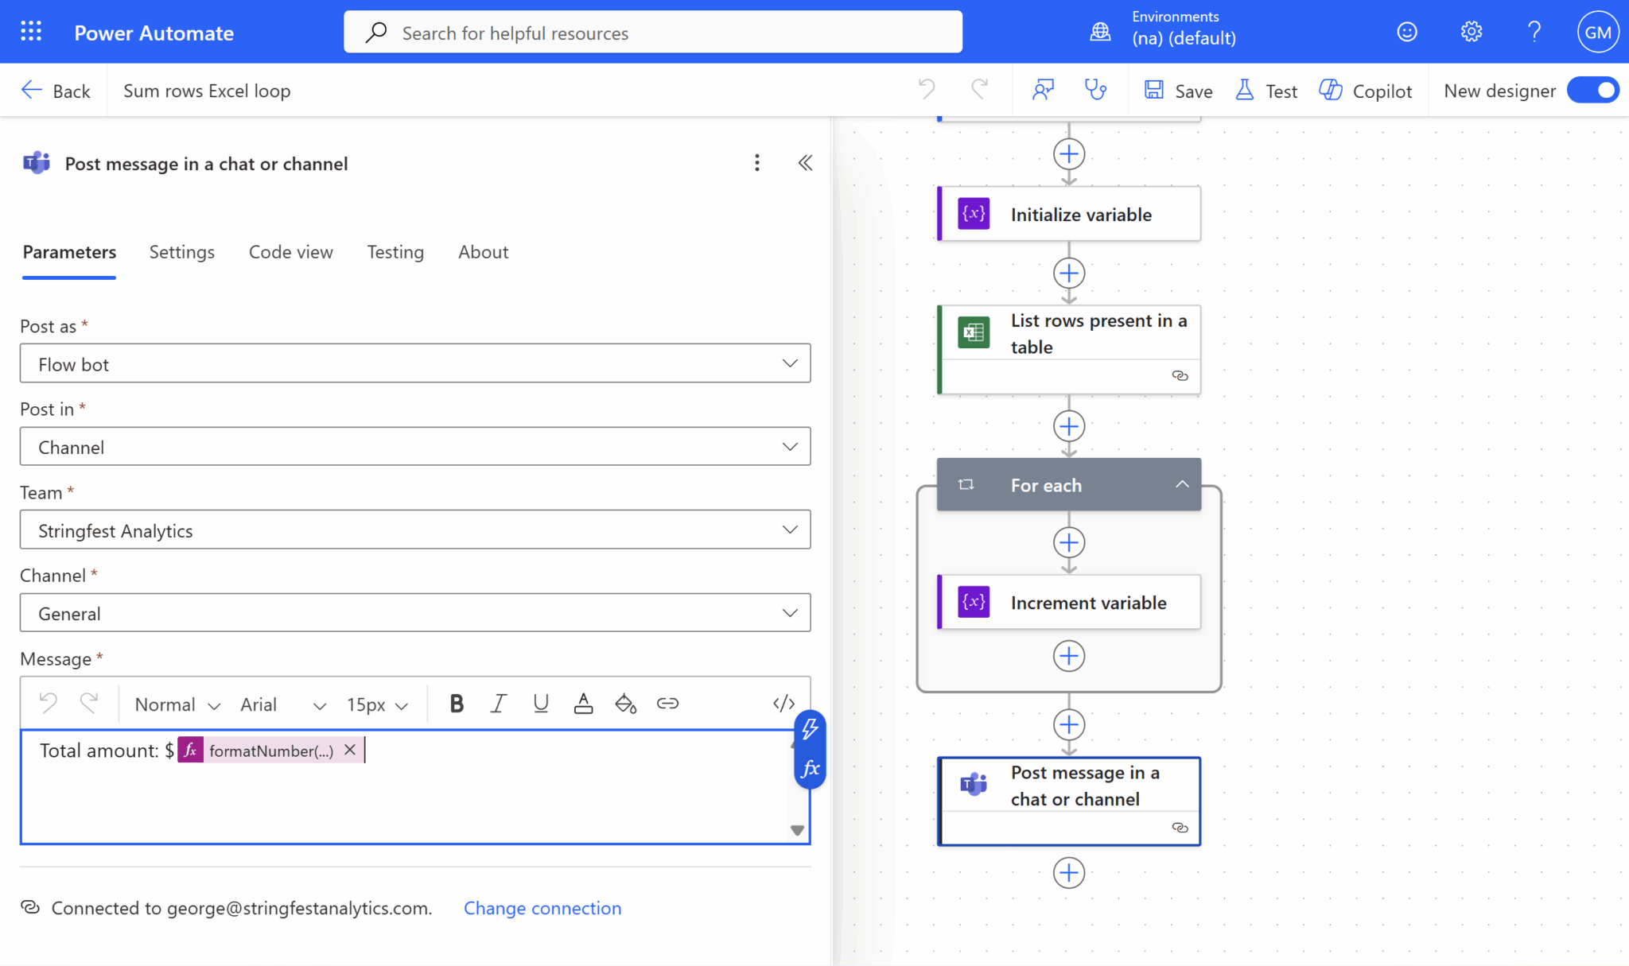Expand the Team dropdown

pos(414,530)
